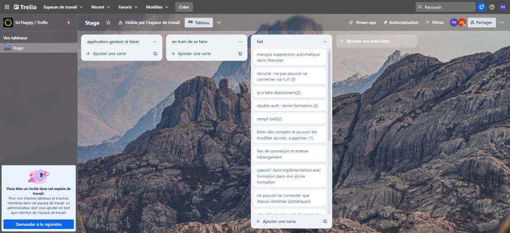Screen dimensions: 510x233
Task: Create from template in application gestion list
Action: [x=155, y=54]
